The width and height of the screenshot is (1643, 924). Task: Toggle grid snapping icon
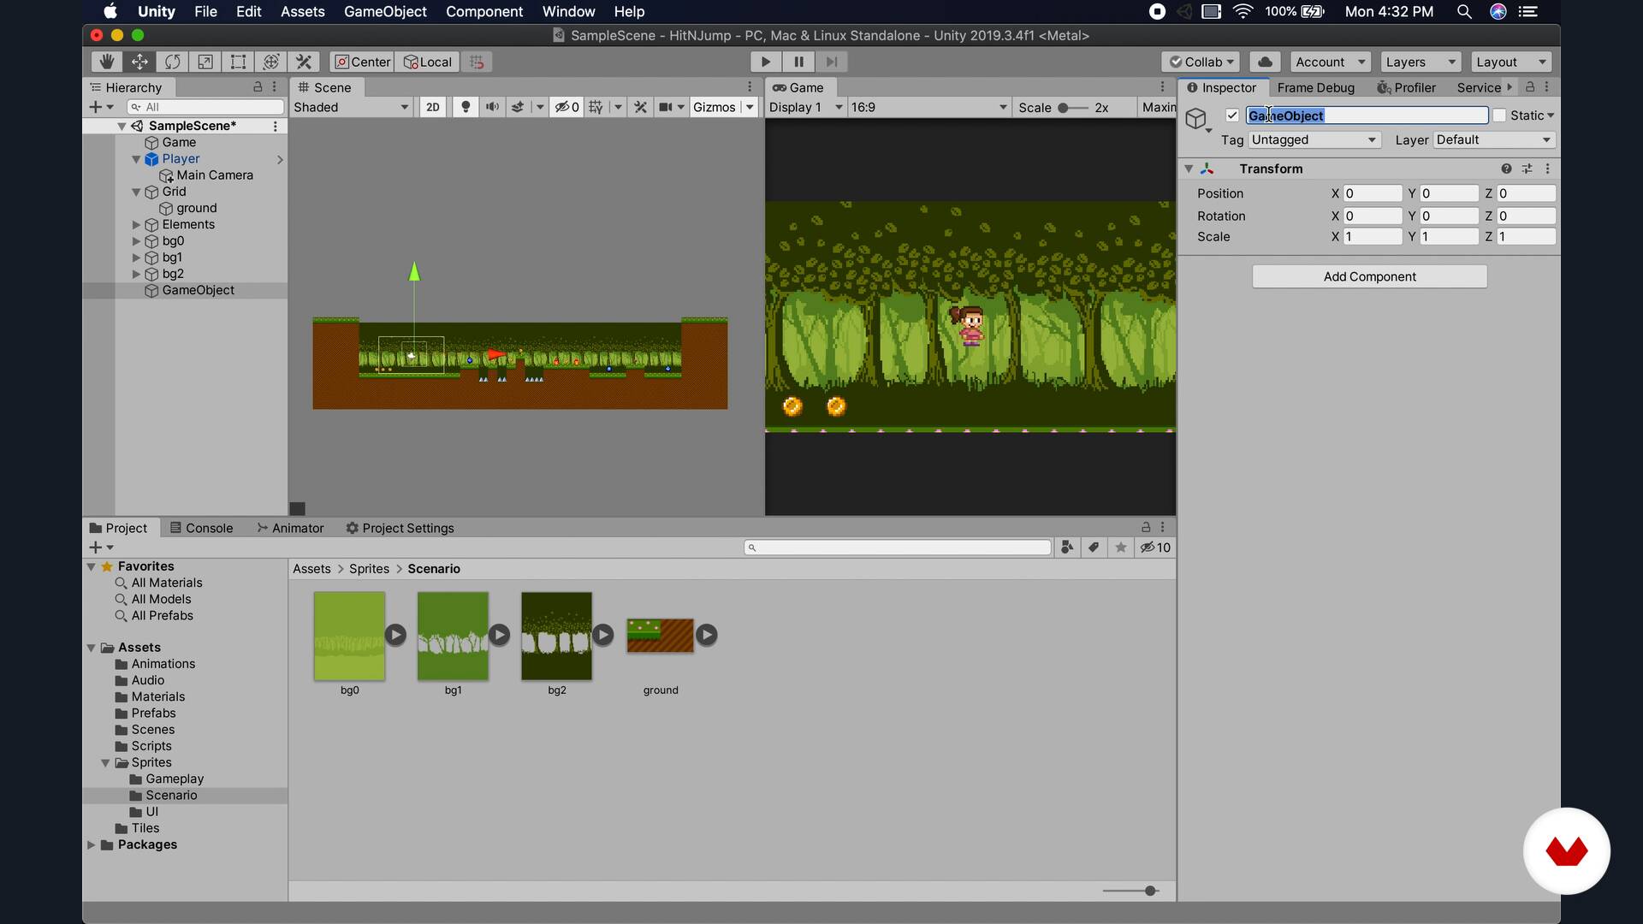click(x=477, y=62)
